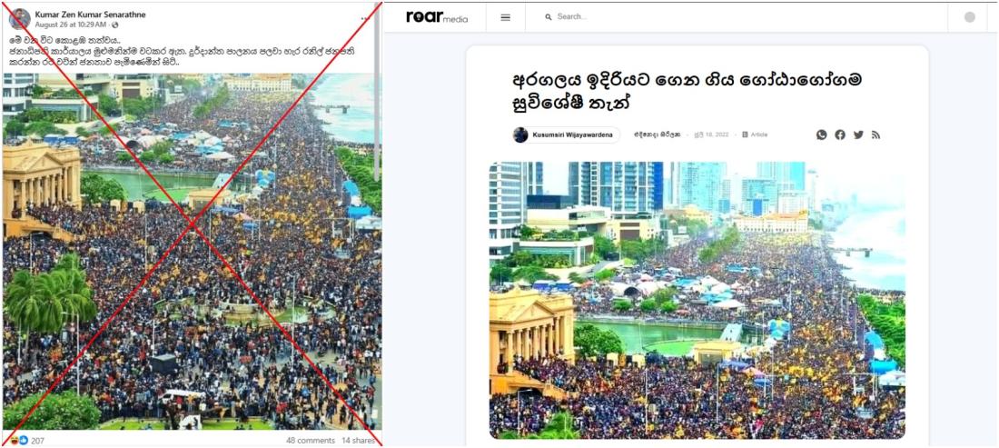Screen dimensions: 999x448
Task: Open the RSS feed icon
Action: click(x=876, y=134)
